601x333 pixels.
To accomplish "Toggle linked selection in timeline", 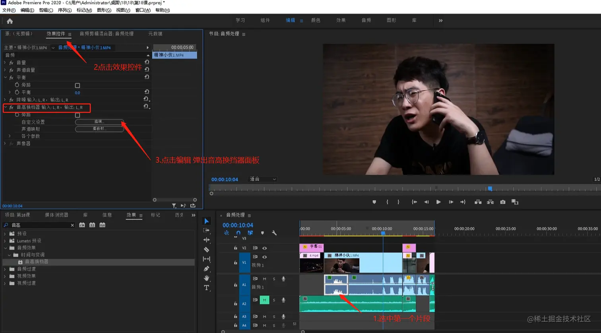I will point(250,233).
